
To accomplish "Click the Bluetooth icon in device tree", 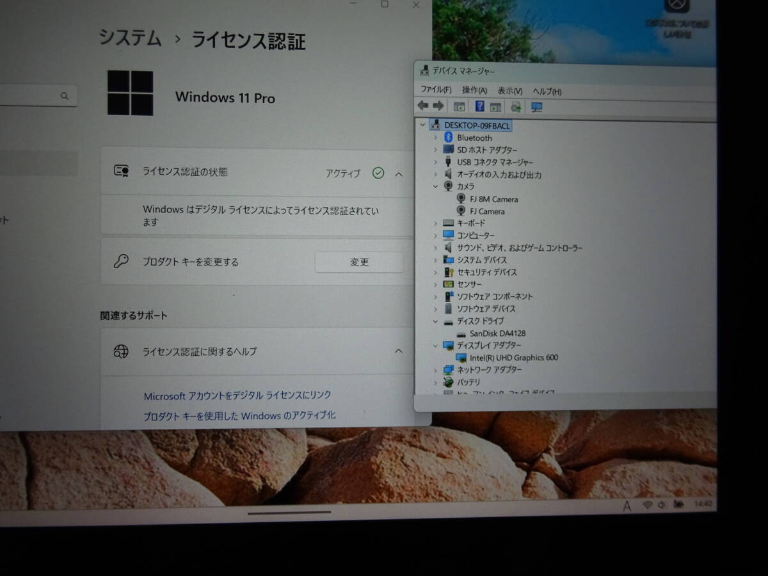I will (448, 138).
